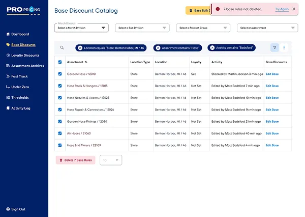Image resolution: width=305 pixels, height=217 pixels.
Task: Click the search magnifier icon
Action: (x=62, y=47)
